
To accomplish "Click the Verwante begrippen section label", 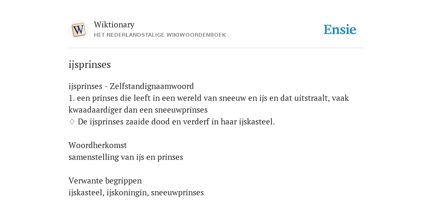I will 105,181.
